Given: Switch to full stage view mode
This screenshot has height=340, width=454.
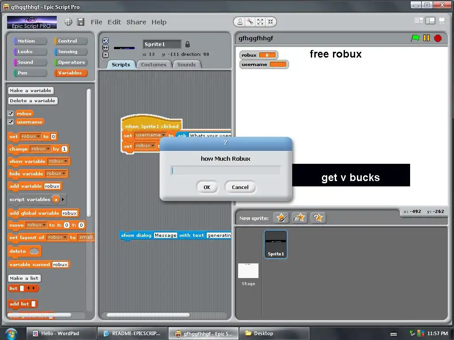Looking at the screenshot, I should [430, 20].
